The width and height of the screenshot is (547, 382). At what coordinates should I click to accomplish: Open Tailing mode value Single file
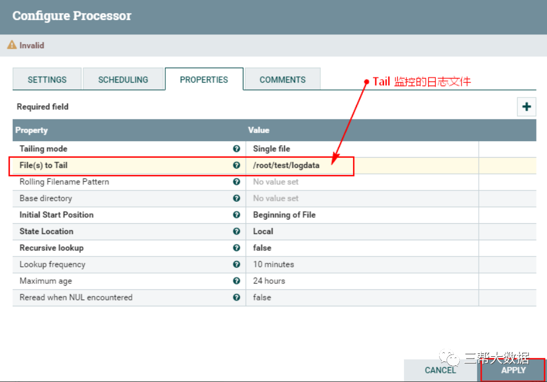362,149
